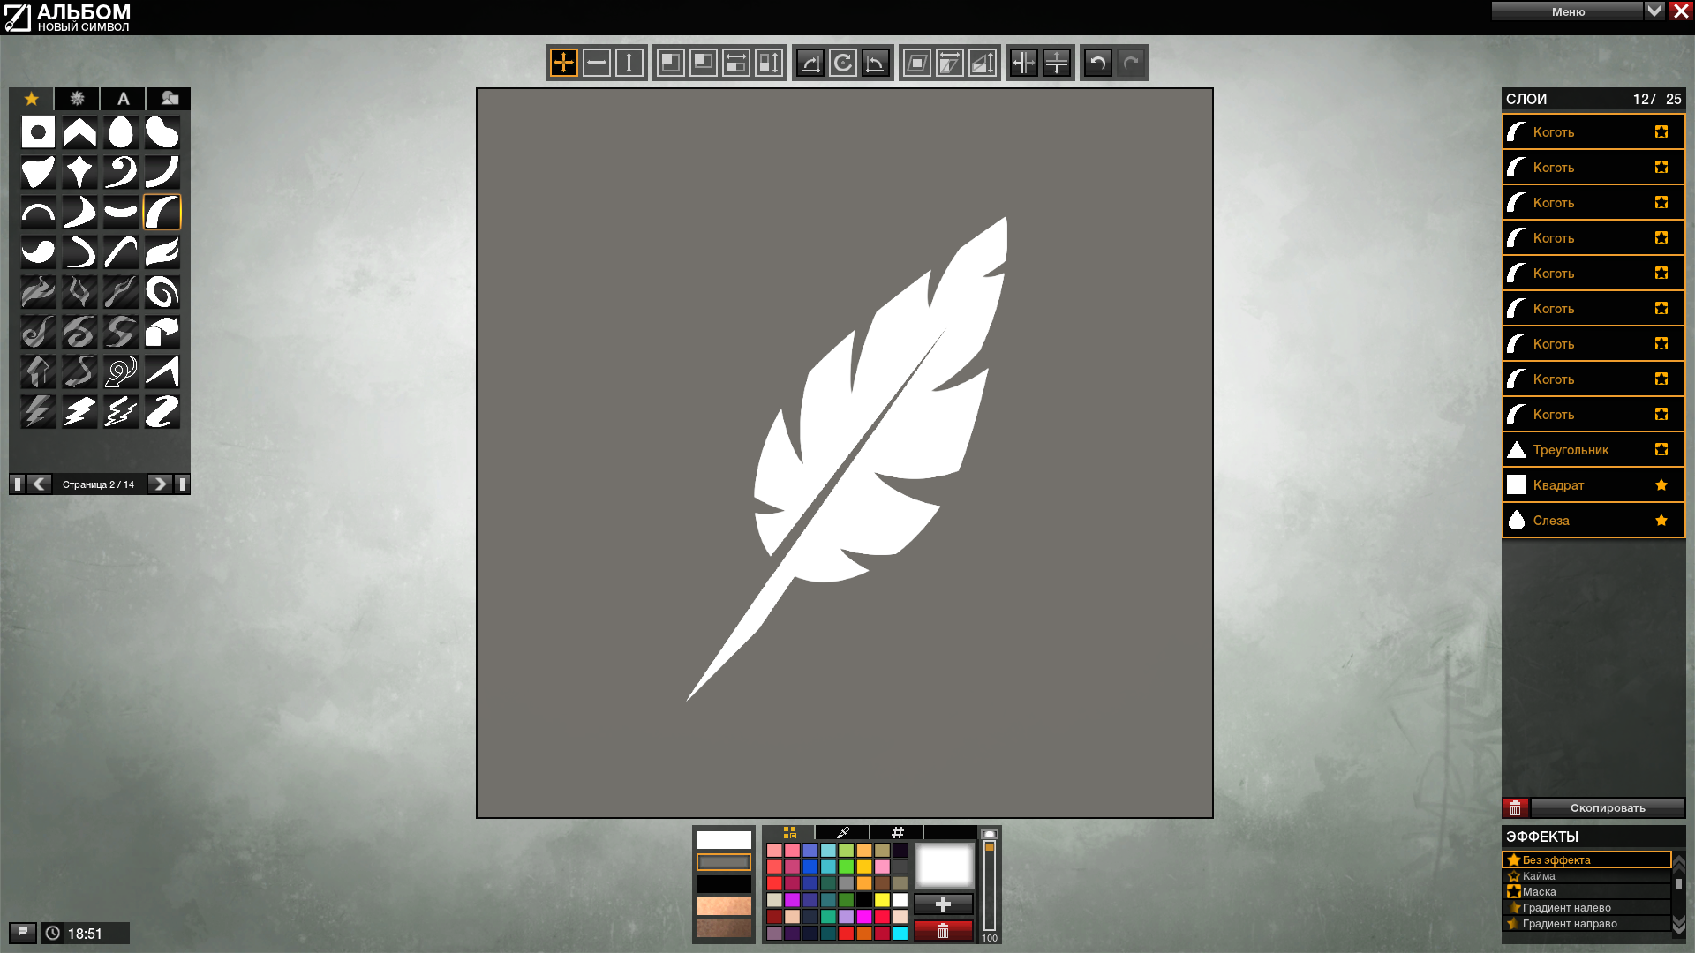Image resolution: width=1695 pixels, height=953 pixels.
Task: Click the Скопировать button
Action: point(1608,807)
